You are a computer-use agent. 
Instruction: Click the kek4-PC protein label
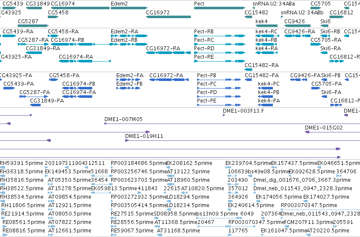pos(269,84)
